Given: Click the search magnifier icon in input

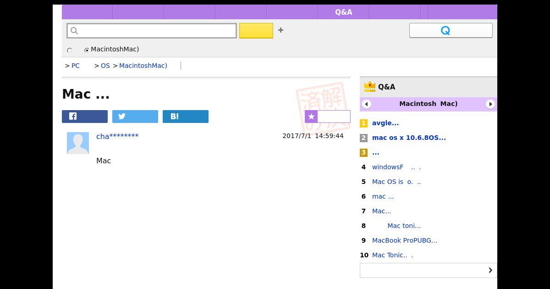Looking at the screenshot, I should 74,31.
